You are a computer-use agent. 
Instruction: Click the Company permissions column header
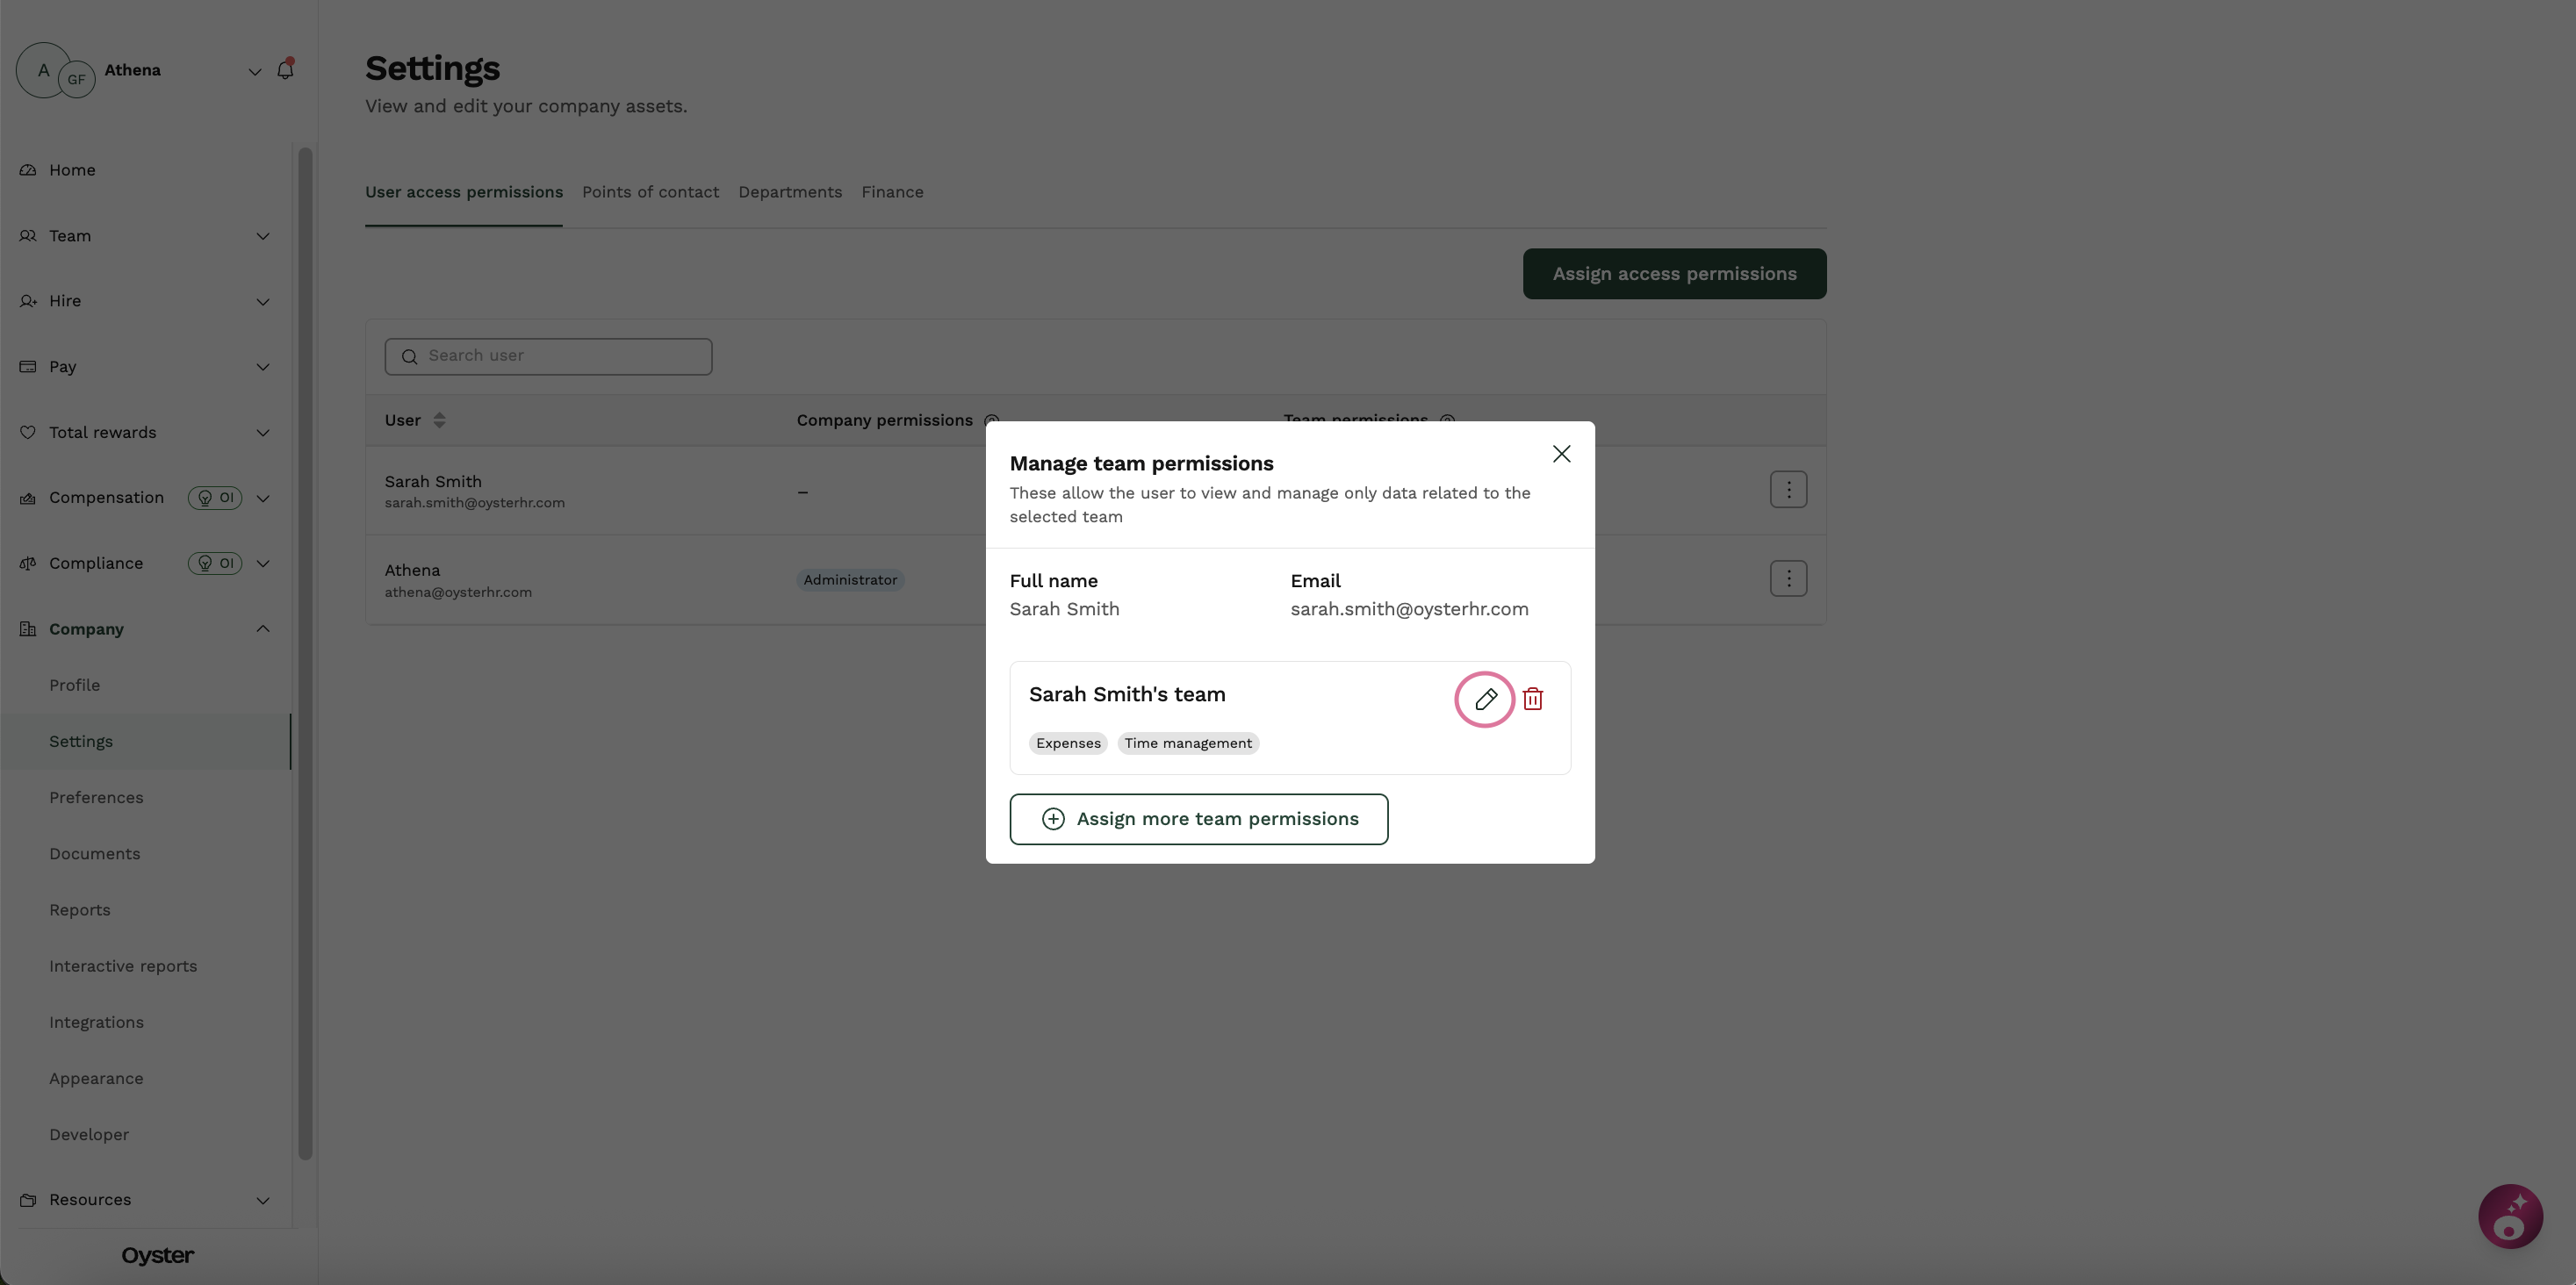[884, 420]
